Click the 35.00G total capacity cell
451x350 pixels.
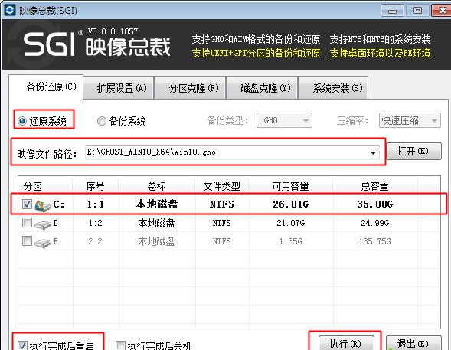tap(374, 204)
